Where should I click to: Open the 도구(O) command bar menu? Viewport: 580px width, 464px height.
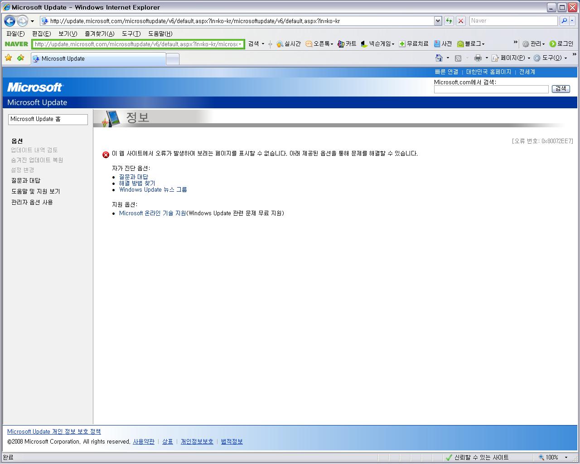point(551,58)
